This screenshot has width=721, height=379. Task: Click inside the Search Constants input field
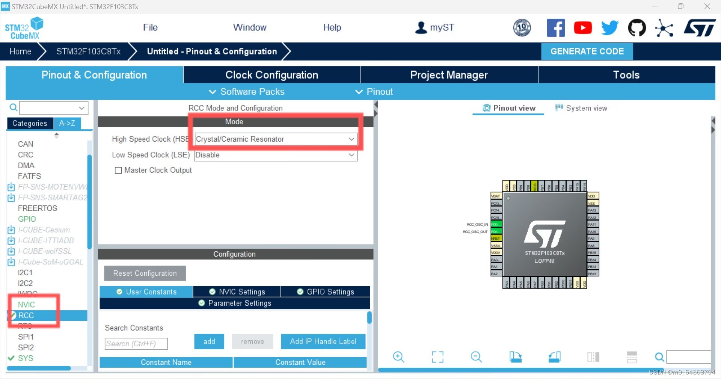[136, 344]
